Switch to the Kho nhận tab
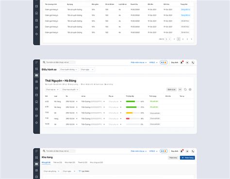 [x=70, y=163]
